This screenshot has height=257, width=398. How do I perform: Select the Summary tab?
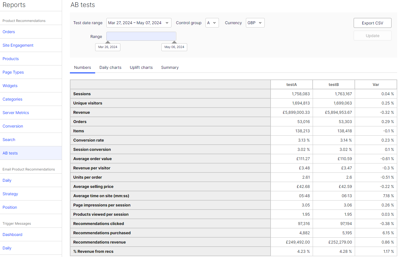(x=170, y=67)
